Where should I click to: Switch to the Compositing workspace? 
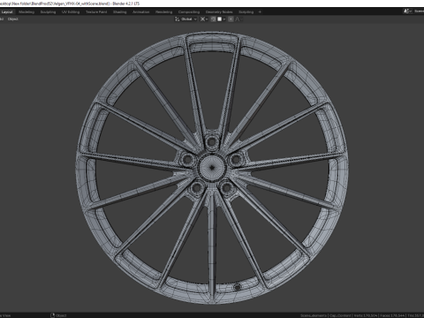coord(189,12)
